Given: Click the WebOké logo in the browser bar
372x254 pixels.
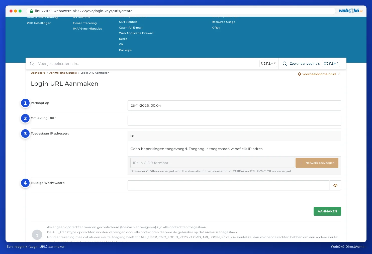Looking at the screenshot, I should point(350,11).
